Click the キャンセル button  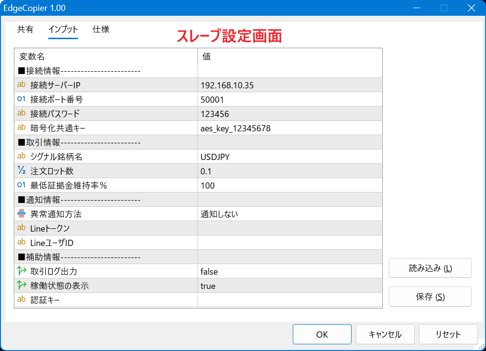(x=385, y=334)
